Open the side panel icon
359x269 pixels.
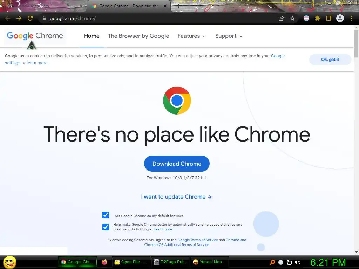click(329, 18)
